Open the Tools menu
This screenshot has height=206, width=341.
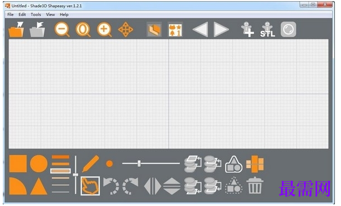(x=36, y=14)
